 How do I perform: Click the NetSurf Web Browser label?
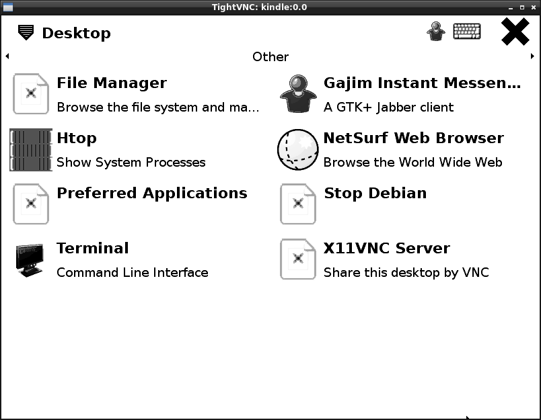coord(413,138)
